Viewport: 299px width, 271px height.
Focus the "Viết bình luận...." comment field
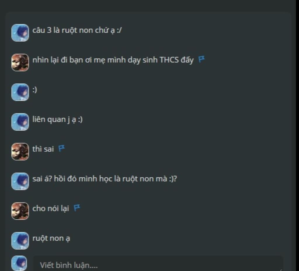pyautogui.click(x=158, y=264)
